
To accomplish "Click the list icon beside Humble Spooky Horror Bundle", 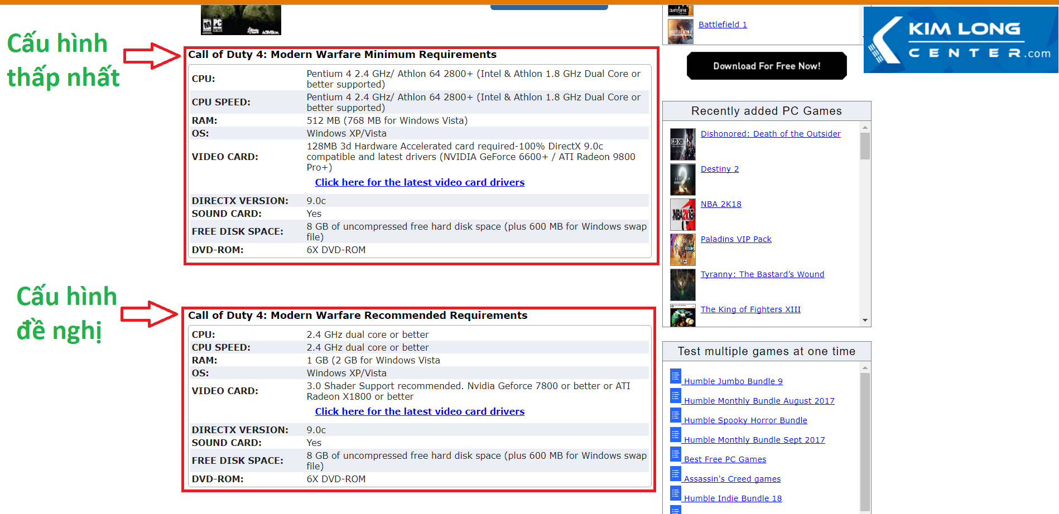I will 676,415.
